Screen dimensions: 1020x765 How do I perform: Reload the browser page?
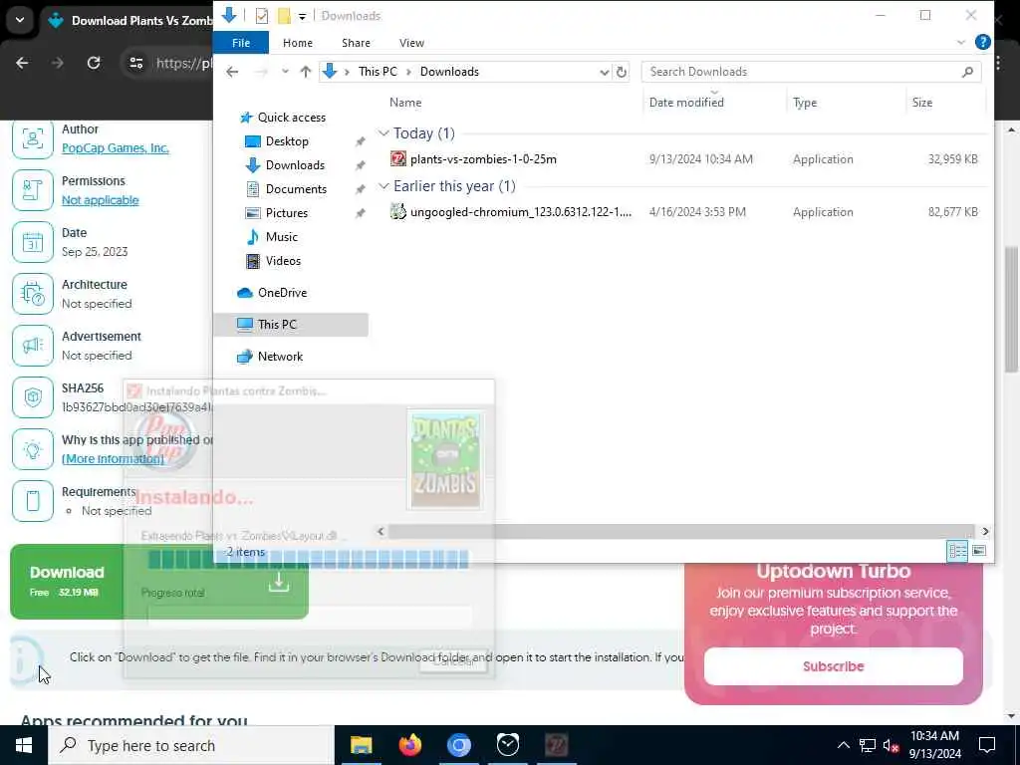[94, 63]
